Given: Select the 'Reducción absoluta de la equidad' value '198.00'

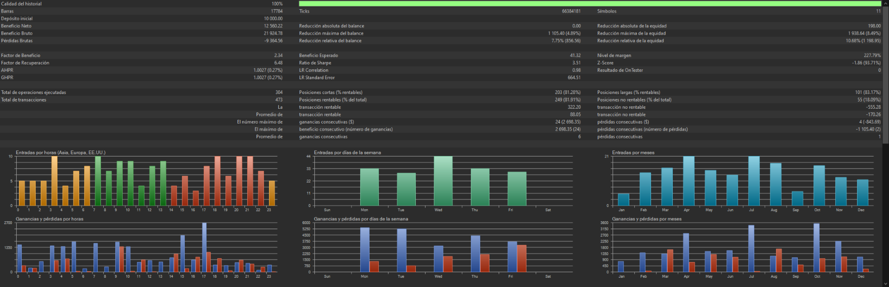Looking at the screenshot, I should [874, 26].
